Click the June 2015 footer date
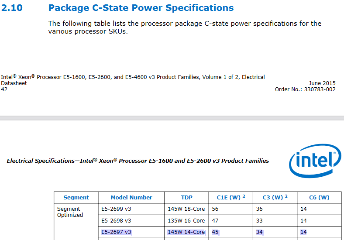Screen dimensions: 344x240 [x=322, y=83]
